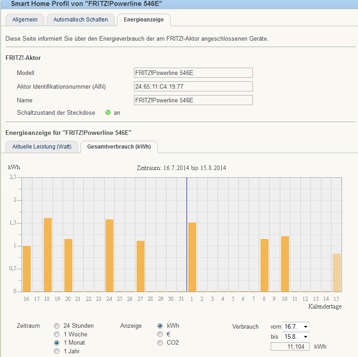Image resolution: width=358 pixels, height=357 pixels.
Task: Click the Name input field
Action: 193,100
